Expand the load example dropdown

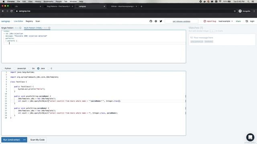pos(226,21)
